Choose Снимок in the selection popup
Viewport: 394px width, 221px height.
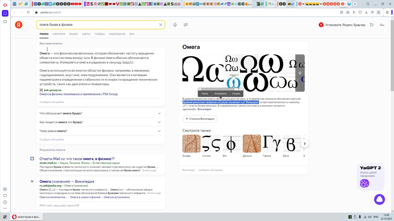click(x=236, y=94)
